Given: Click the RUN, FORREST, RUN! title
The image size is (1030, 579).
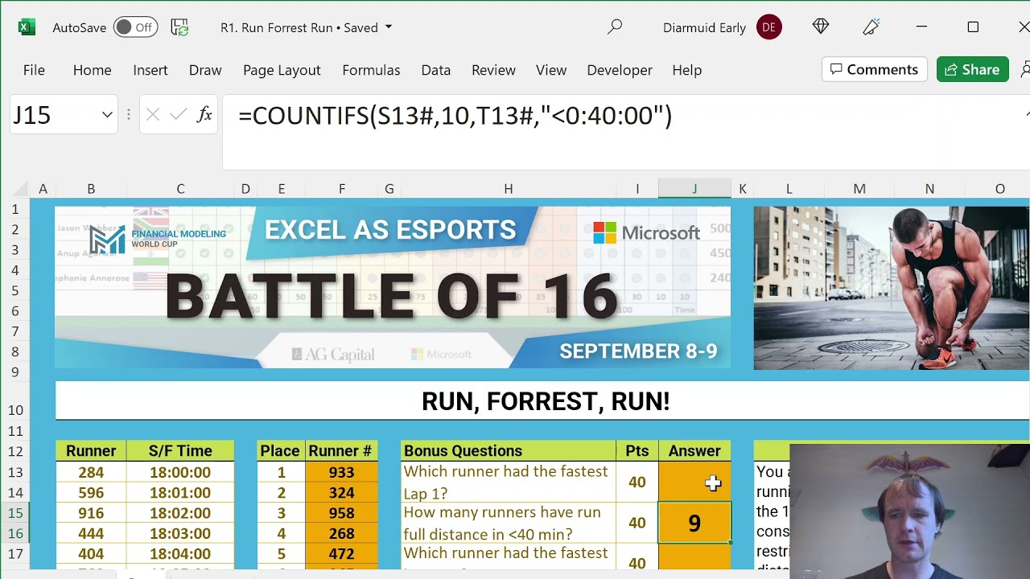Looking at the screenshot, I should pos(546,401).
